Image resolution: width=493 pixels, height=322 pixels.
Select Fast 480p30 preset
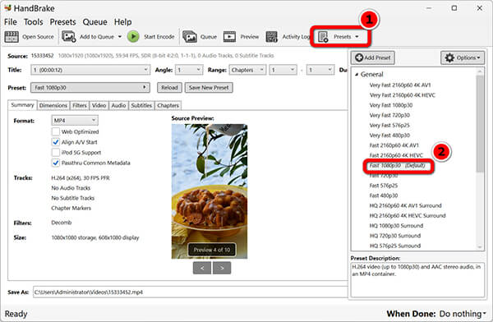click(384, 195)
